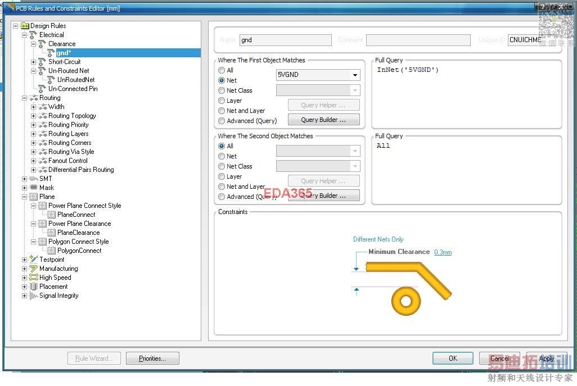
Task: Click the Design Rules root icon
Action: (25, 26)
